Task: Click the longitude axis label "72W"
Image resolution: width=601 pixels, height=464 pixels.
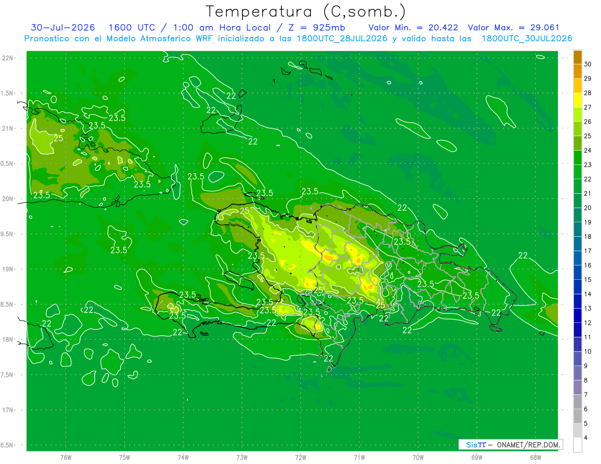Action: 300,457
